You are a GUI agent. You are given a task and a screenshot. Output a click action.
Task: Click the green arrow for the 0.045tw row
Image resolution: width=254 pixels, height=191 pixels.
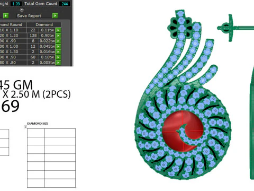pos(58,46)
